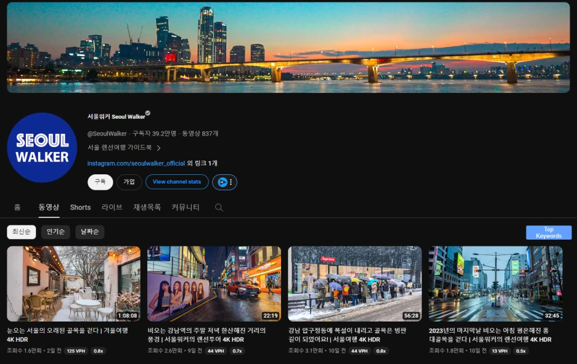Click the 22:19 duration label
The image size is (577, 364).
[x=271, y=315]
